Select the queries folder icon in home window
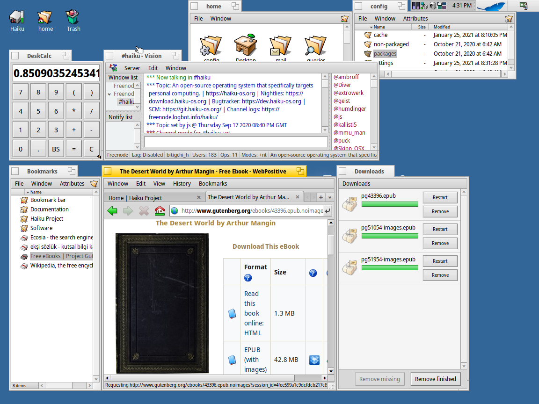This screenshot has width=539, height=404. [x=315, y=46]
